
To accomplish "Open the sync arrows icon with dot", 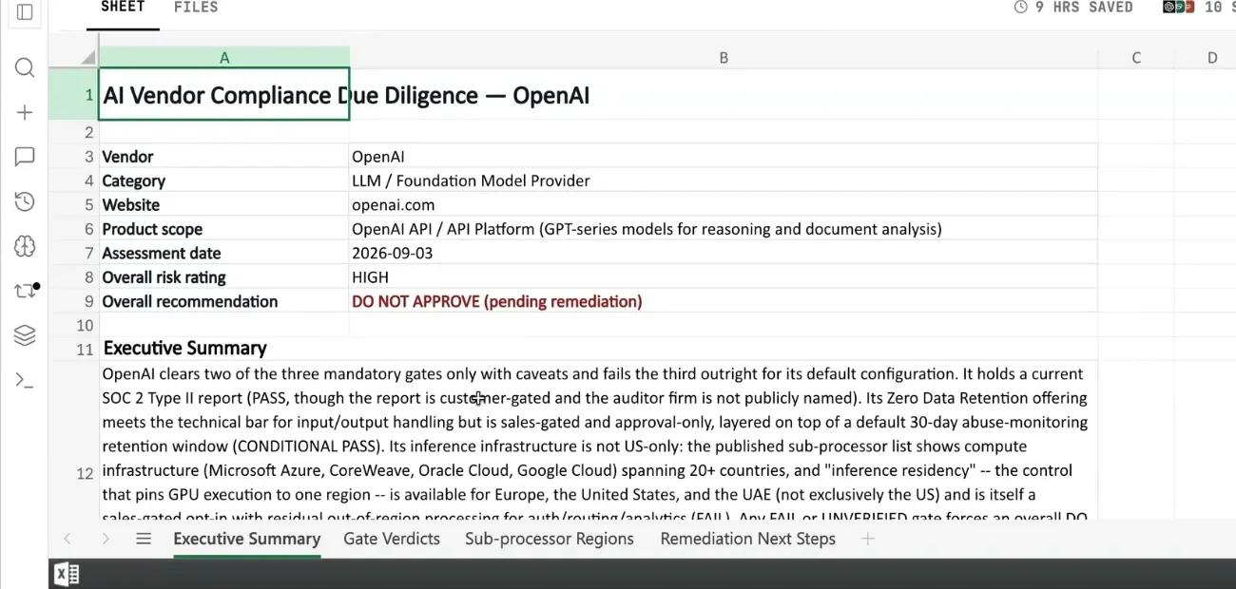I will [x=27, y=291].
